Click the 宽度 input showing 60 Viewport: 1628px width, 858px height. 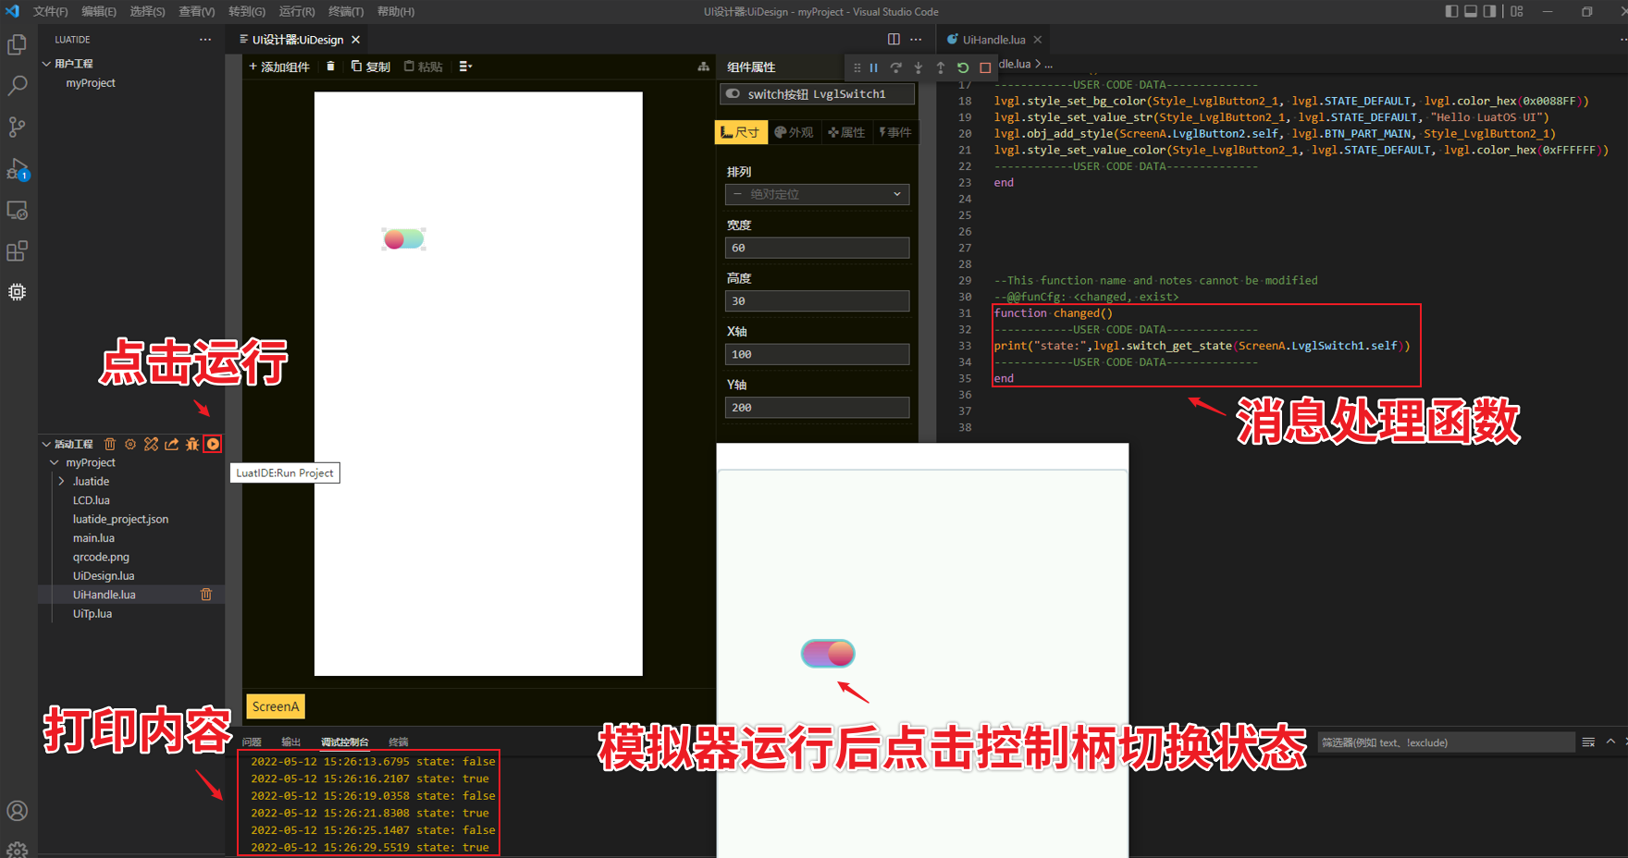coord(816,247)
